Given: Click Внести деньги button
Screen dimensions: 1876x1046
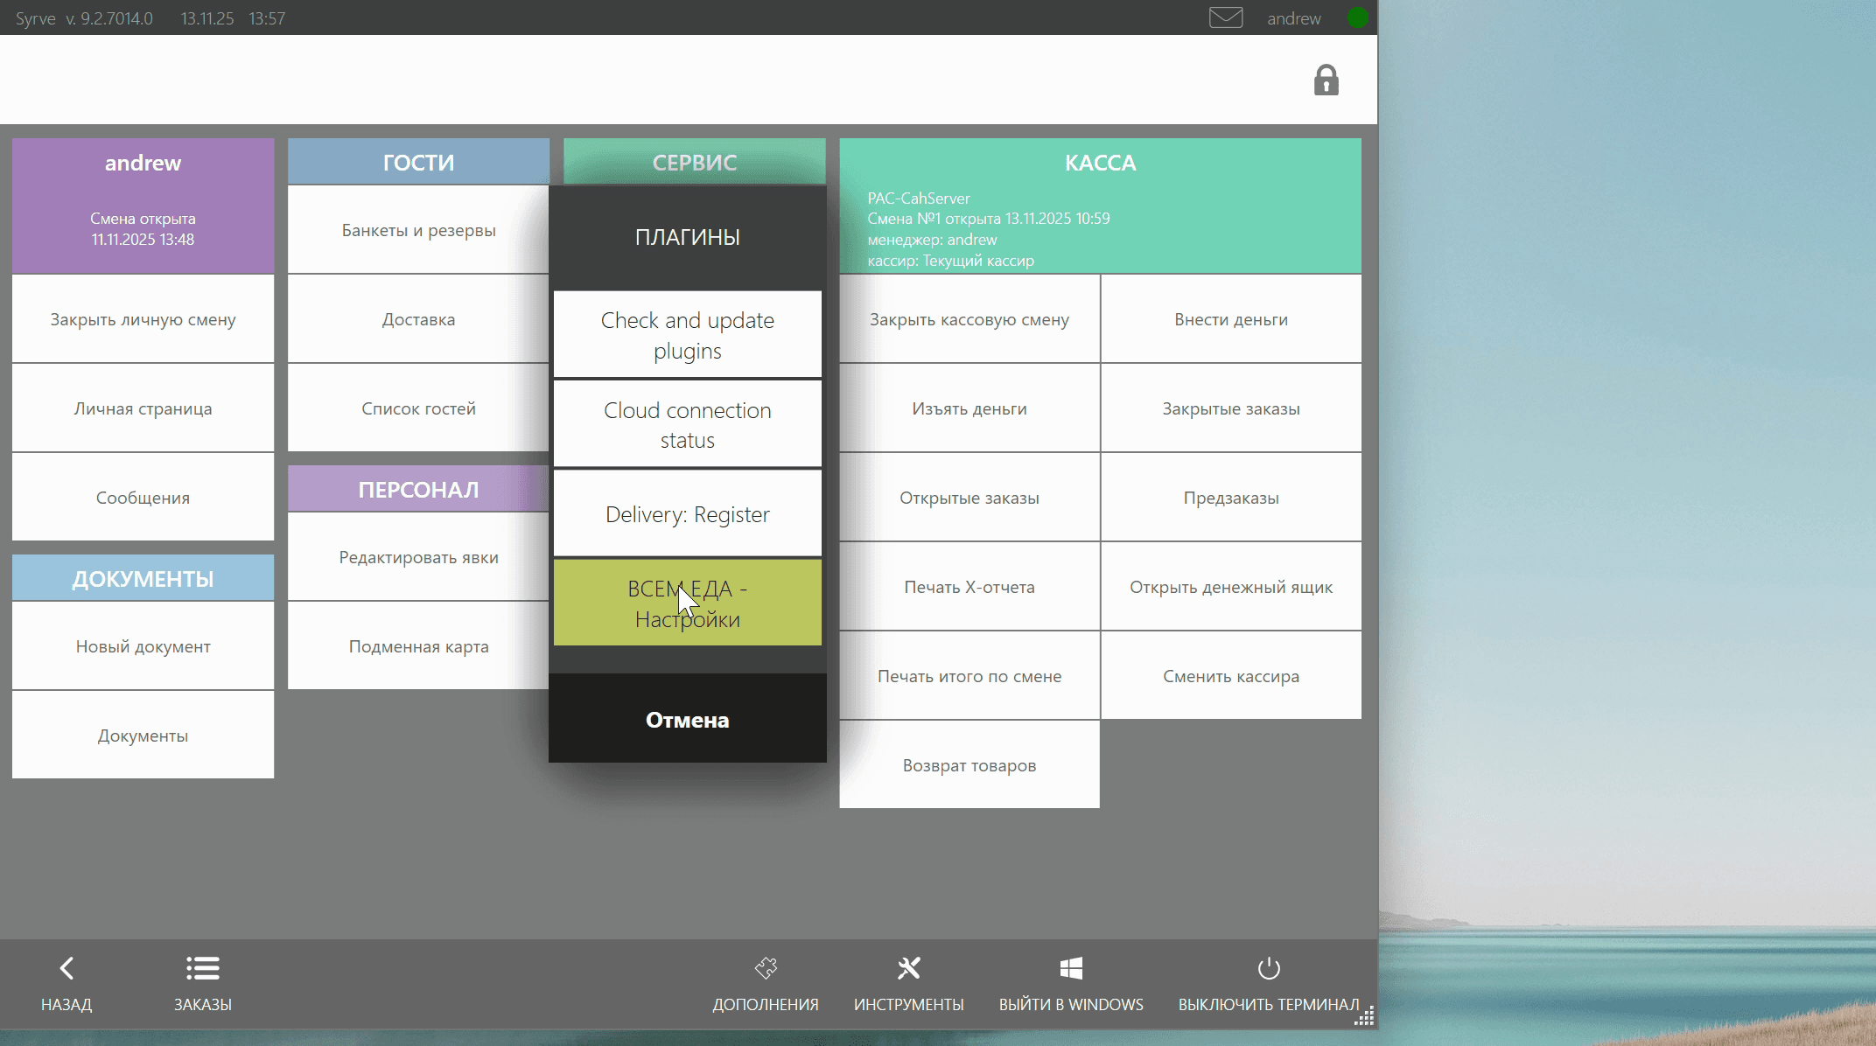Looking at the screenshot, I should pos(1230,319).
